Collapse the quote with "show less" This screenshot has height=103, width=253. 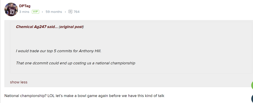pos(19,82)
